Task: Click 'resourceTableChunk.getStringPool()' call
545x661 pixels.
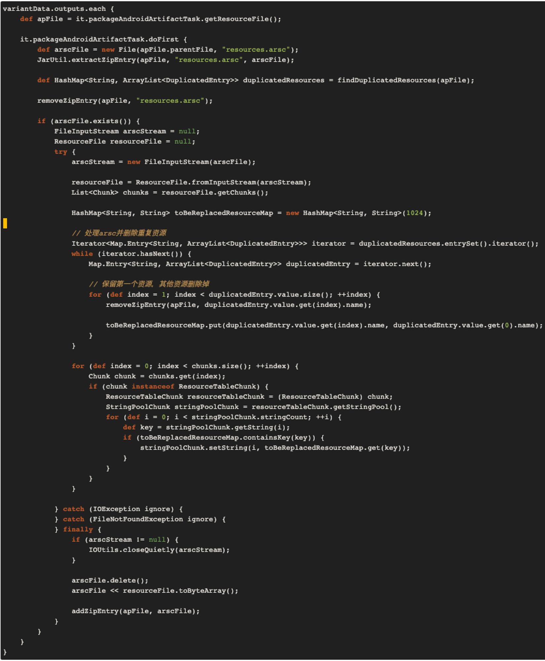Action: (x=324, y=407)
